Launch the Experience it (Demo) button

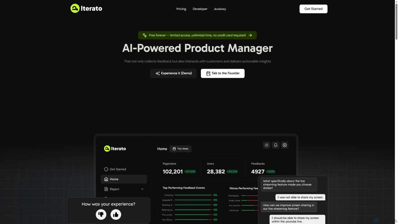(174, 73)
